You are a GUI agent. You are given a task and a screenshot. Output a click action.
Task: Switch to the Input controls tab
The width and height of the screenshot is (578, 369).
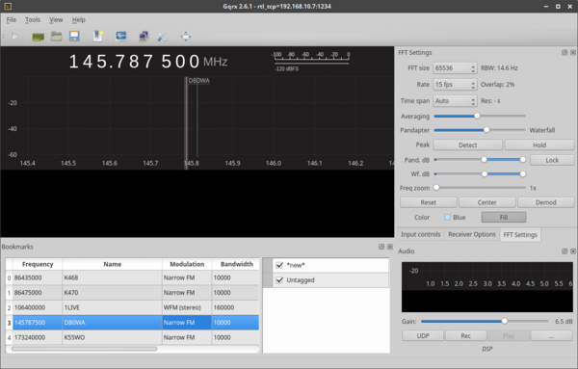421,234
